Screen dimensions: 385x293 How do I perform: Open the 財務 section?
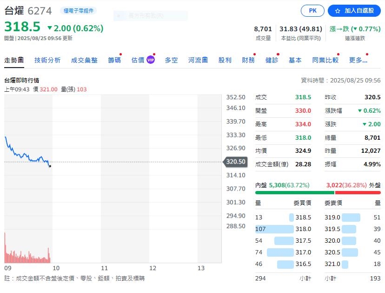(x=249, y=60)
